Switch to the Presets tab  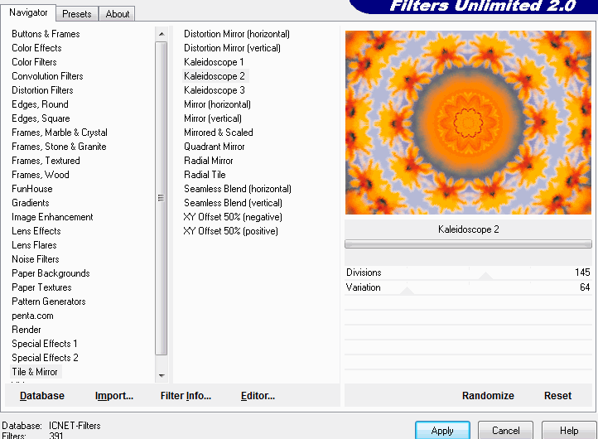pos(77,13)
